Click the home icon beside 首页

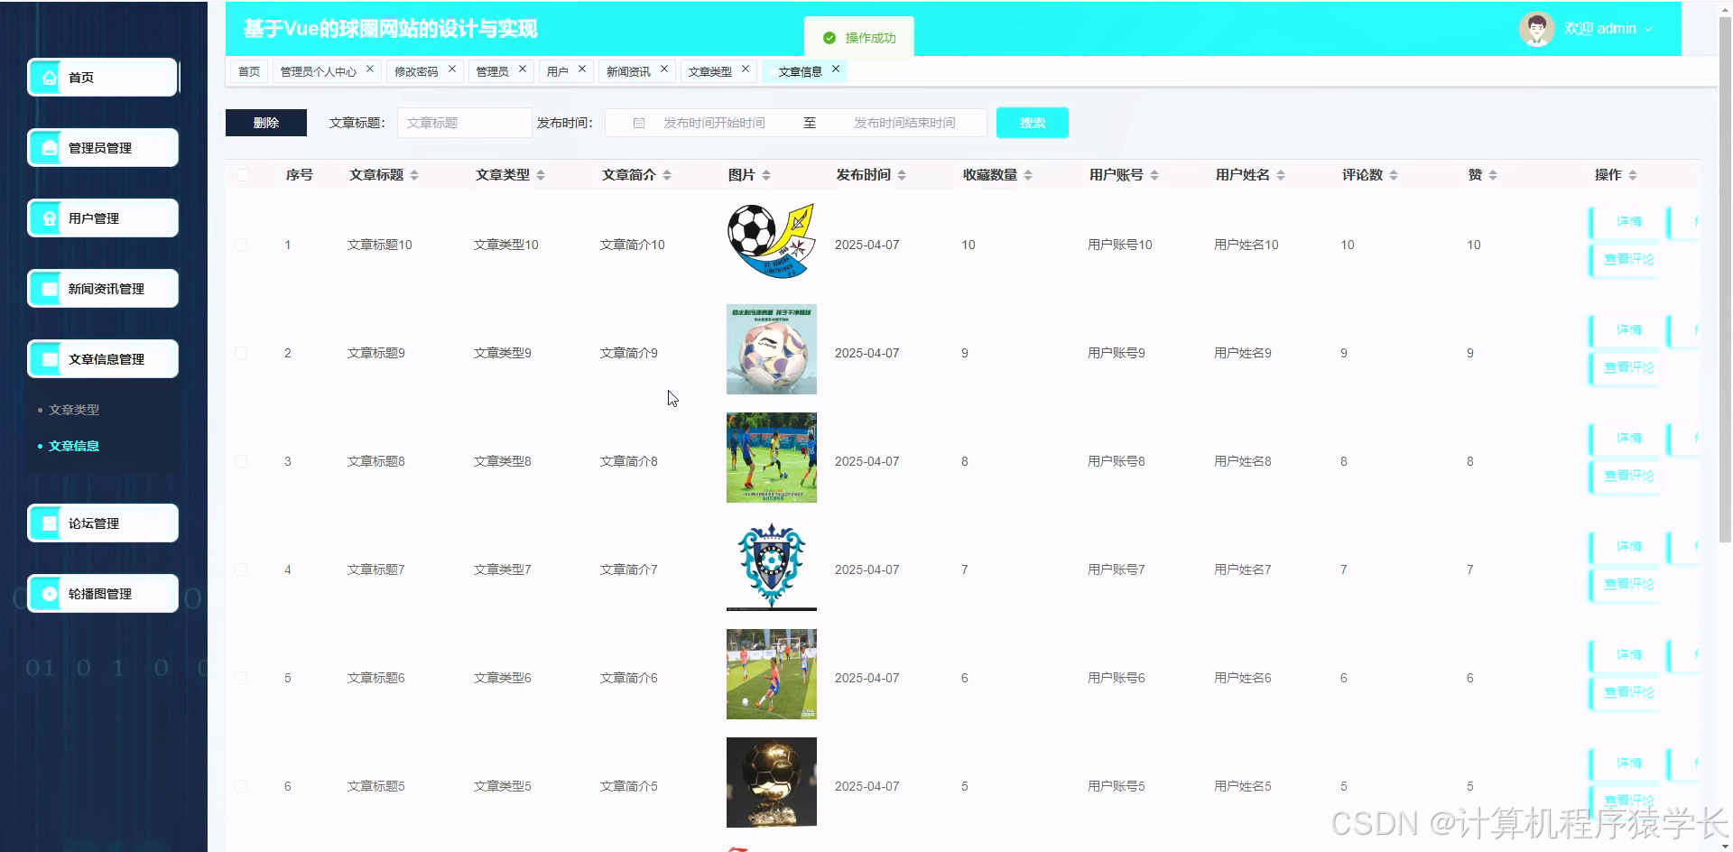tap(50, 78)
